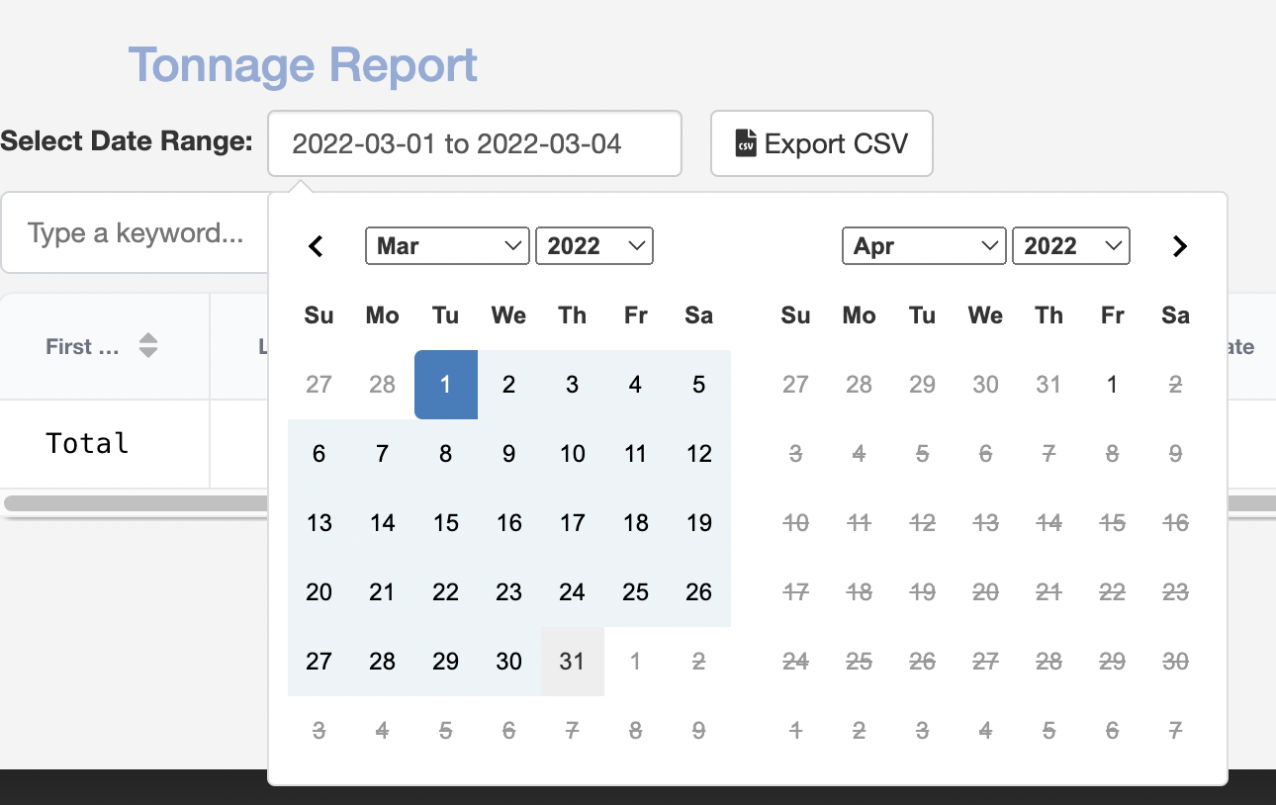This screenshot has height=805, width=1276.
Task: Click the Type a keyword search box
Action: click(x=136, y=233)
